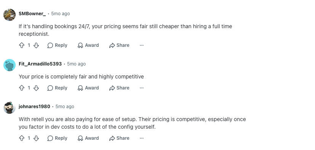
Task: Share johnares1980's comment
Action: tap(119, 138)
